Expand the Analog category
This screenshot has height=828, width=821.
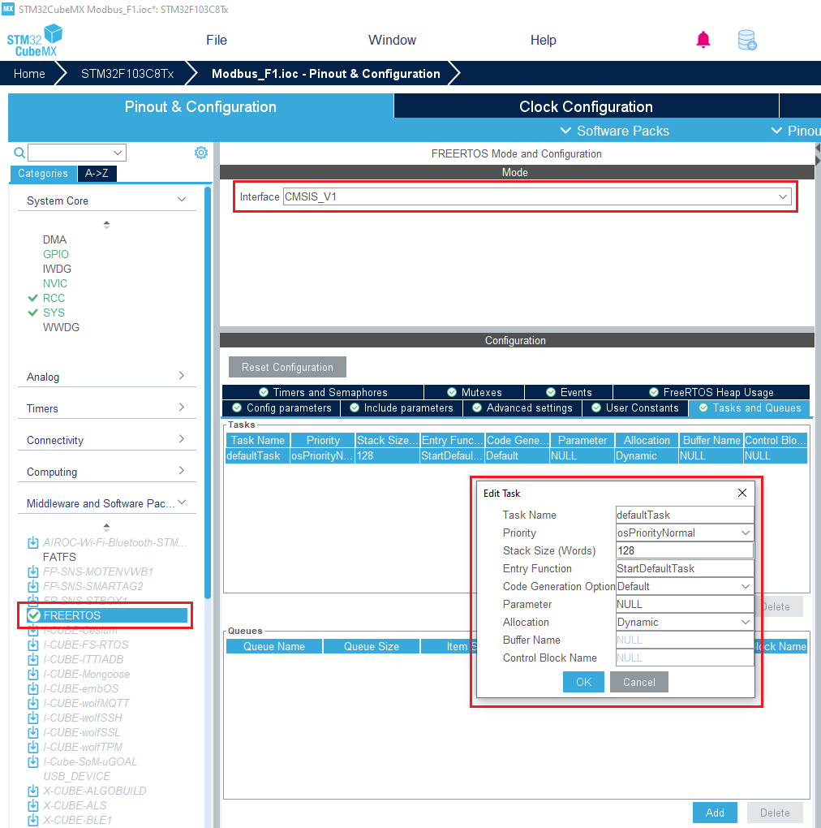(182, 376)
